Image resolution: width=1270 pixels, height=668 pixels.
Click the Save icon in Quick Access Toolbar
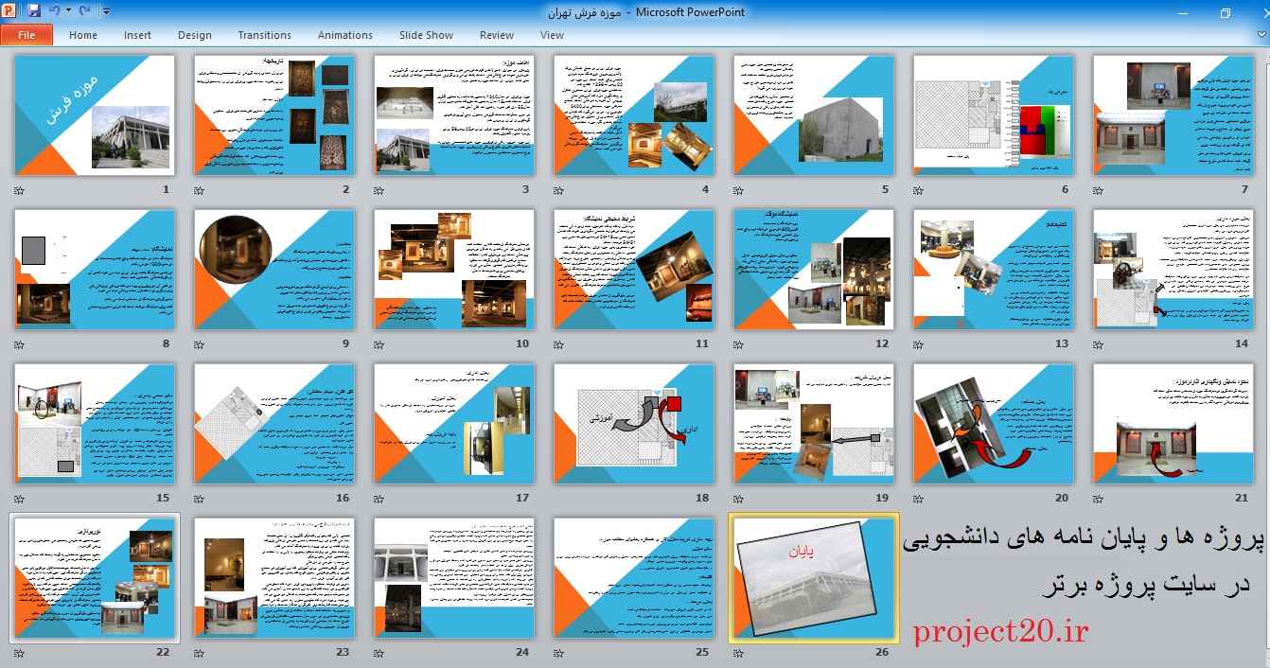[34, 11]
